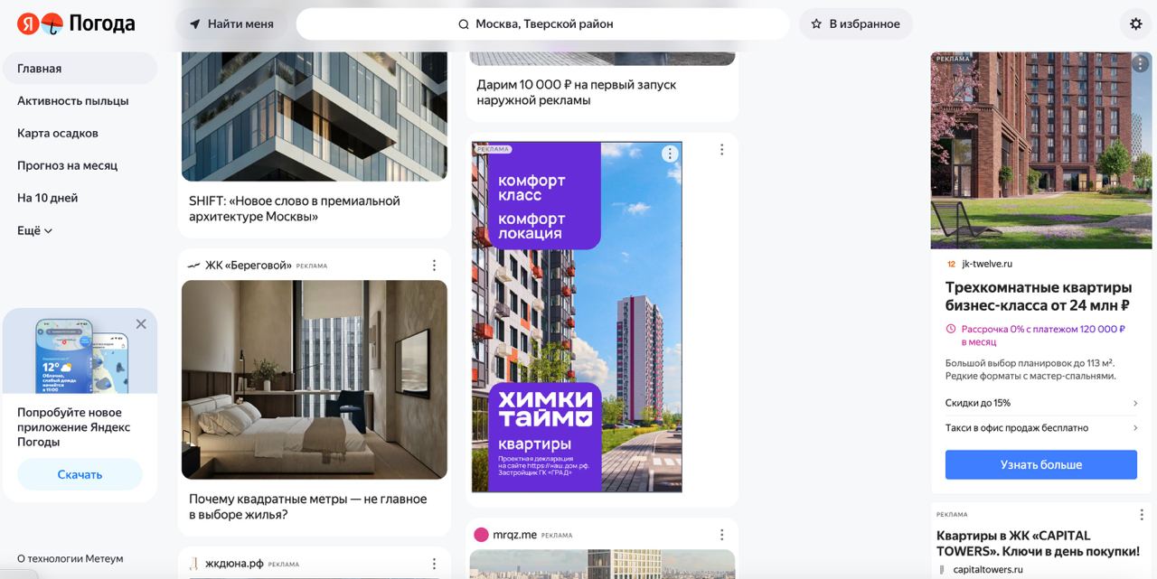Open the jk-twelve.ru site link
This screenshot has height=579, width=1157.
pyautogui.click(x=987, y=264)
